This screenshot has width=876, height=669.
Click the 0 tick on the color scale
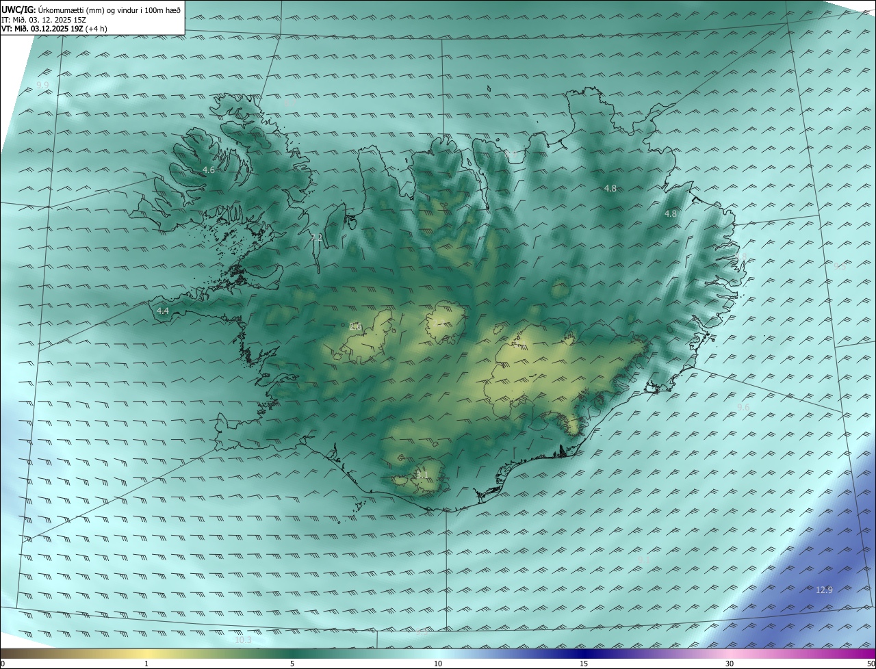(x=3, y=664)
